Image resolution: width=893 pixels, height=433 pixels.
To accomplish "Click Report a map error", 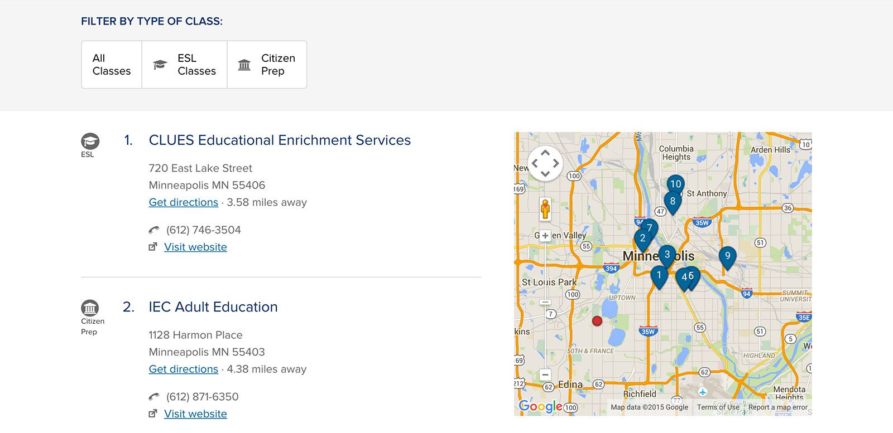I will (777, 407).
